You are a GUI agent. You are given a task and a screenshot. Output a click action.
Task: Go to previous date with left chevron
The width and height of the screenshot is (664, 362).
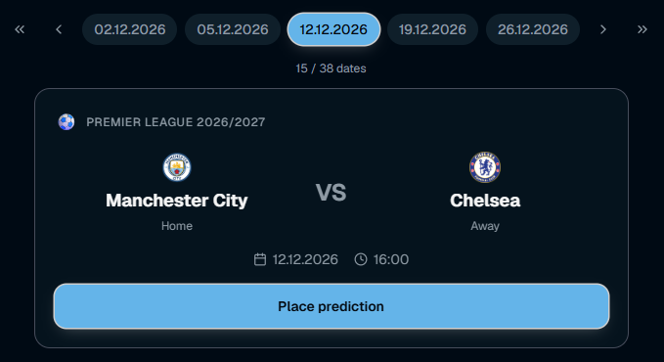pyautogui.click(x=59, y=29)
